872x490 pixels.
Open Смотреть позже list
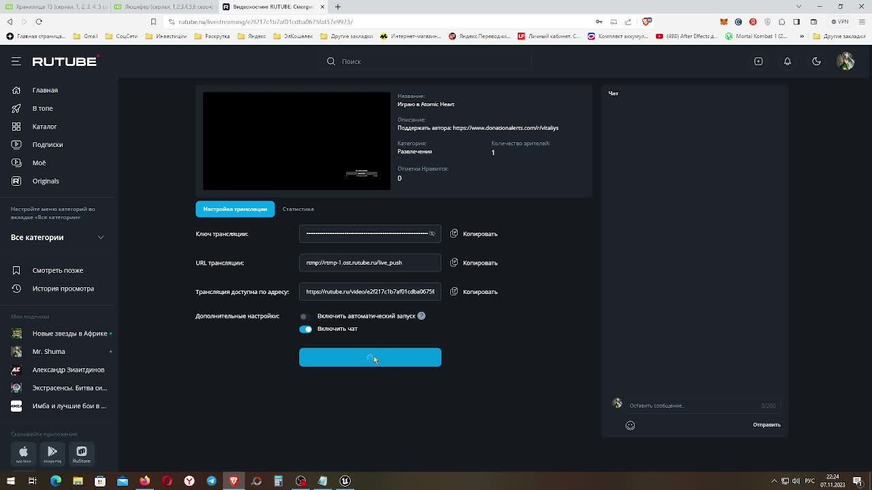coord(58,270)
